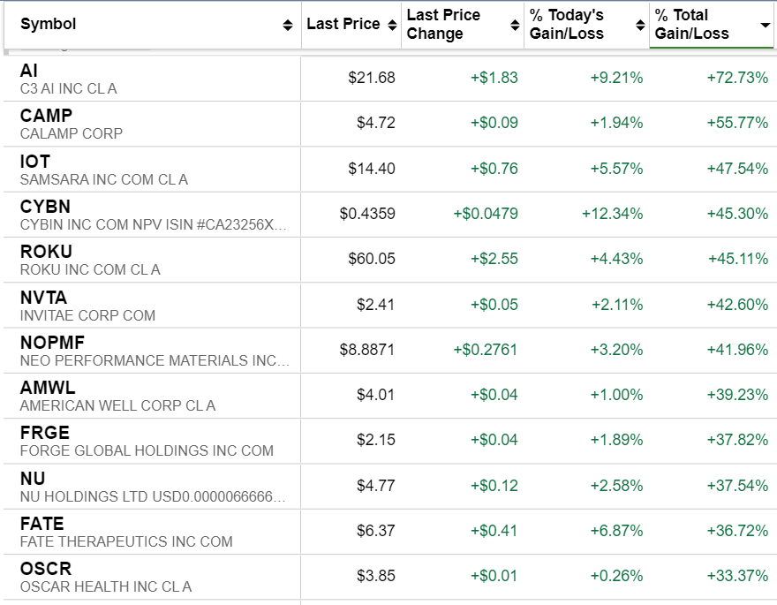Open the CYBN ticker symbol
This screenshot has width=777, height=605.
coord(44,207)
